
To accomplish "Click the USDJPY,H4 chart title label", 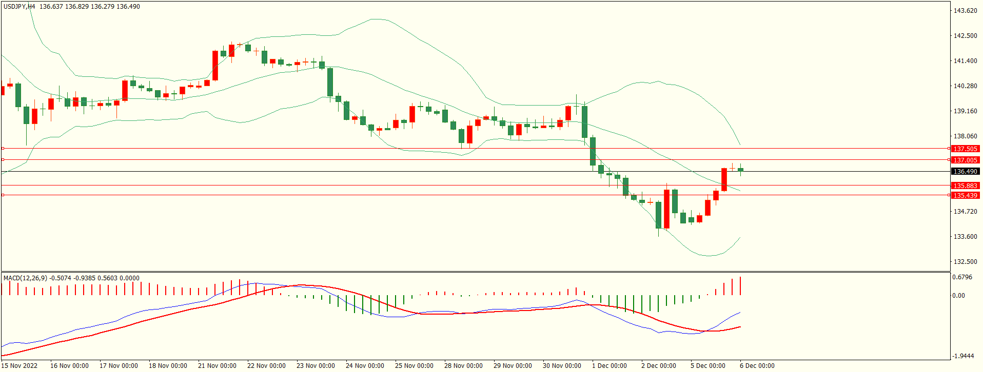I will (x=19, y=7).
